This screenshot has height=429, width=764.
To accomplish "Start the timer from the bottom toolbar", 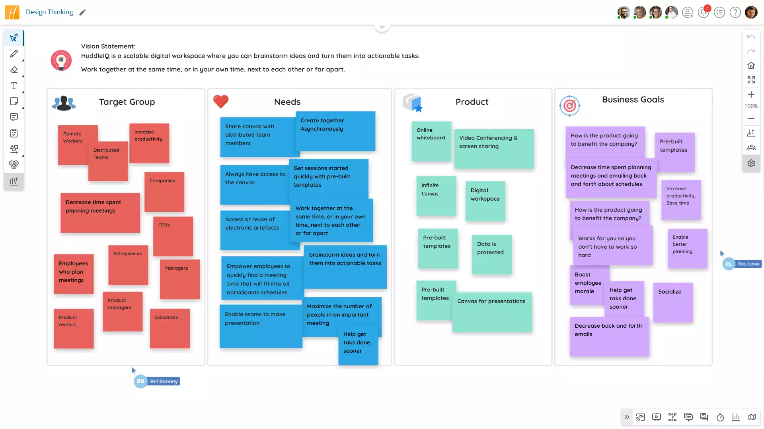I will [720, 417].
